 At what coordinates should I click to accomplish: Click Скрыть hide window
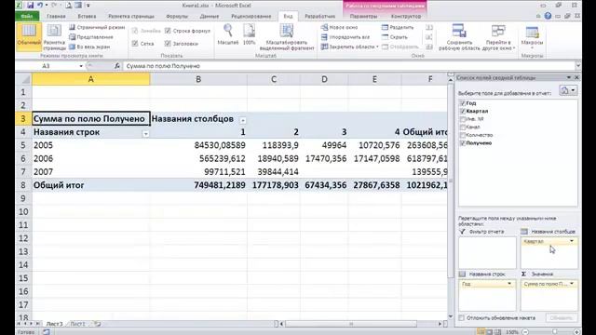coord(395,37)
